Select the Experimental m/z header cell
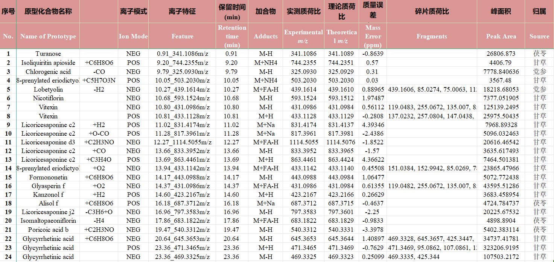The image size is (554, 262). [303, 36]
